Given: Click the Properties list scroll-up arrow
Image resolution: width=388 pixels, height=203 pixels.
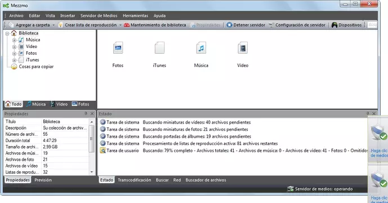Looking at the screenshot, I should click(x=92, y=122).
